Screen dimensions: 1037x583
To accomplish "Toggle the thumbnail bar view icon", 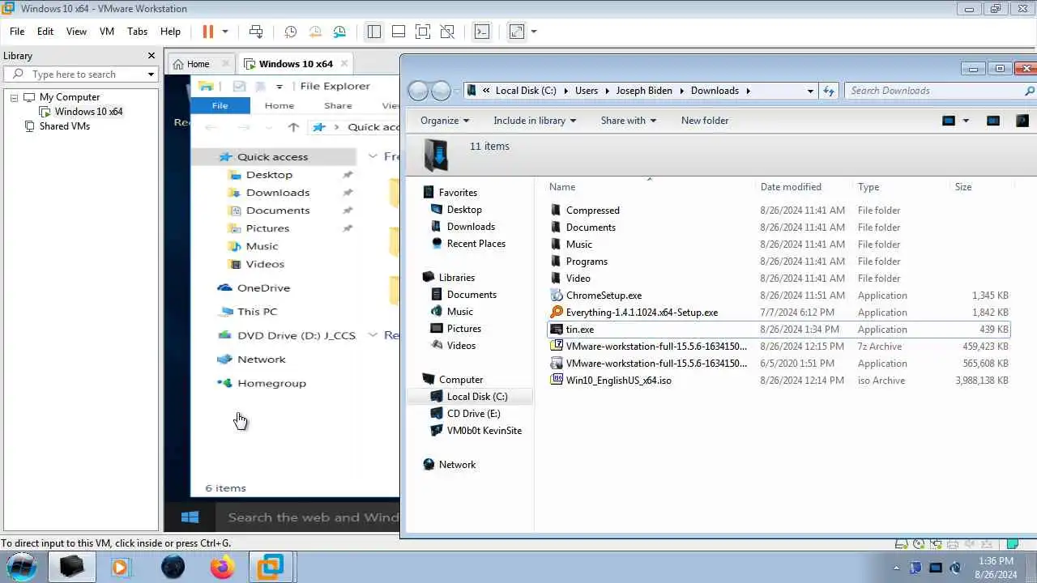I will click(x=399, y=32).
